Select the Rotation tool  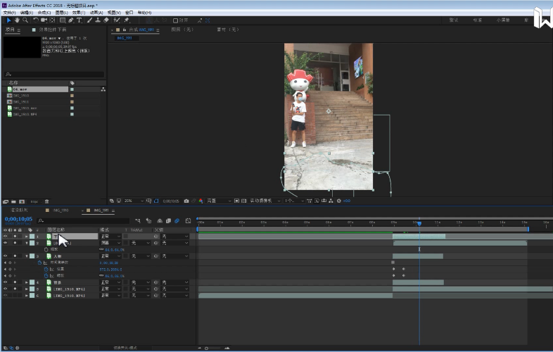click(x=36, y=20)
